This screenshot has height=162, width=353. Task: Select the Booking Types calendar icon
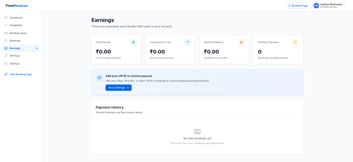(x=6, y=33)
